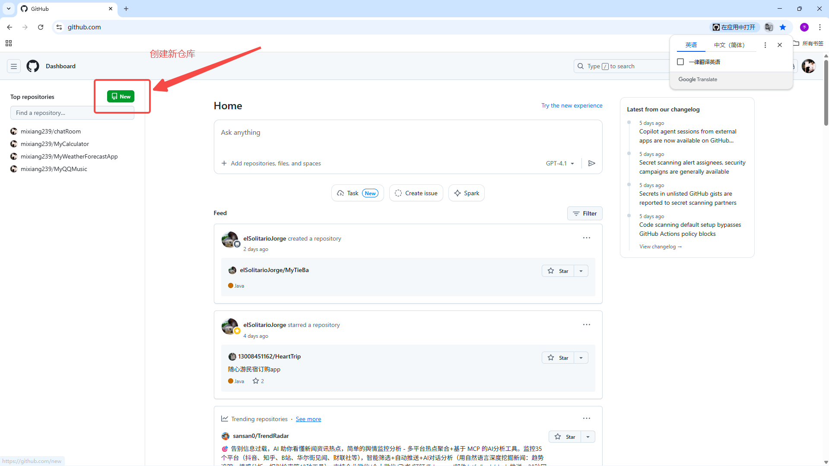Close the Google Translate popup

click(x=780, y=45)
